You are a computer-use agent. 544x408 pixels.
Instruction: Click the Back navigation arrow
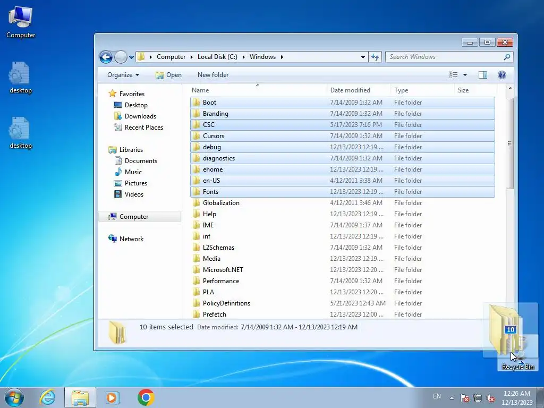[106, 57]
